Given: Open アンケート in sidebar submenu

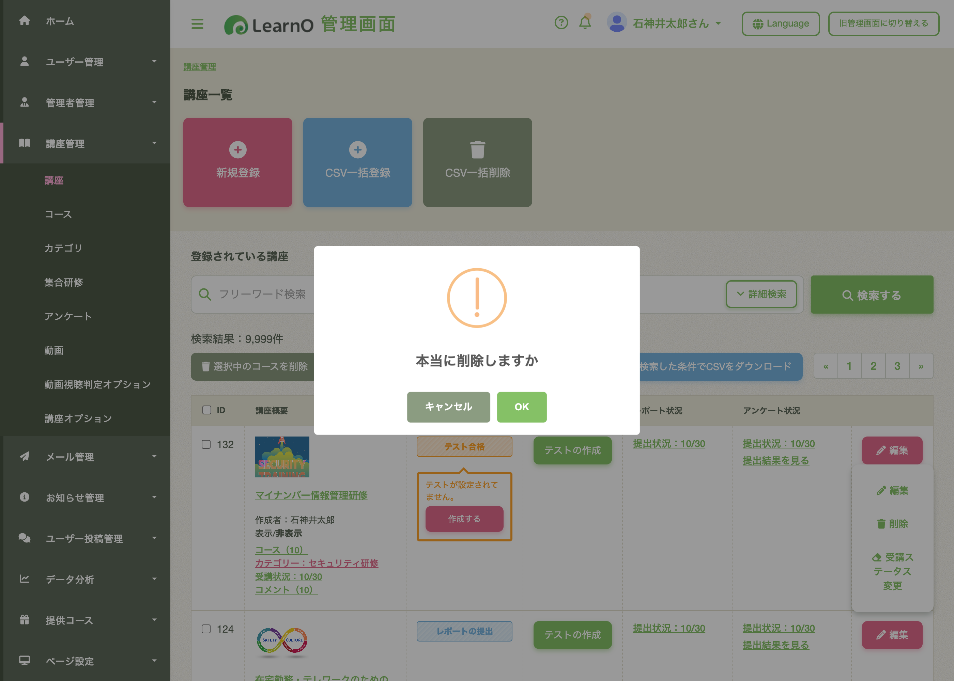Looking at the screenshot, I should click(x=68, y=317).
